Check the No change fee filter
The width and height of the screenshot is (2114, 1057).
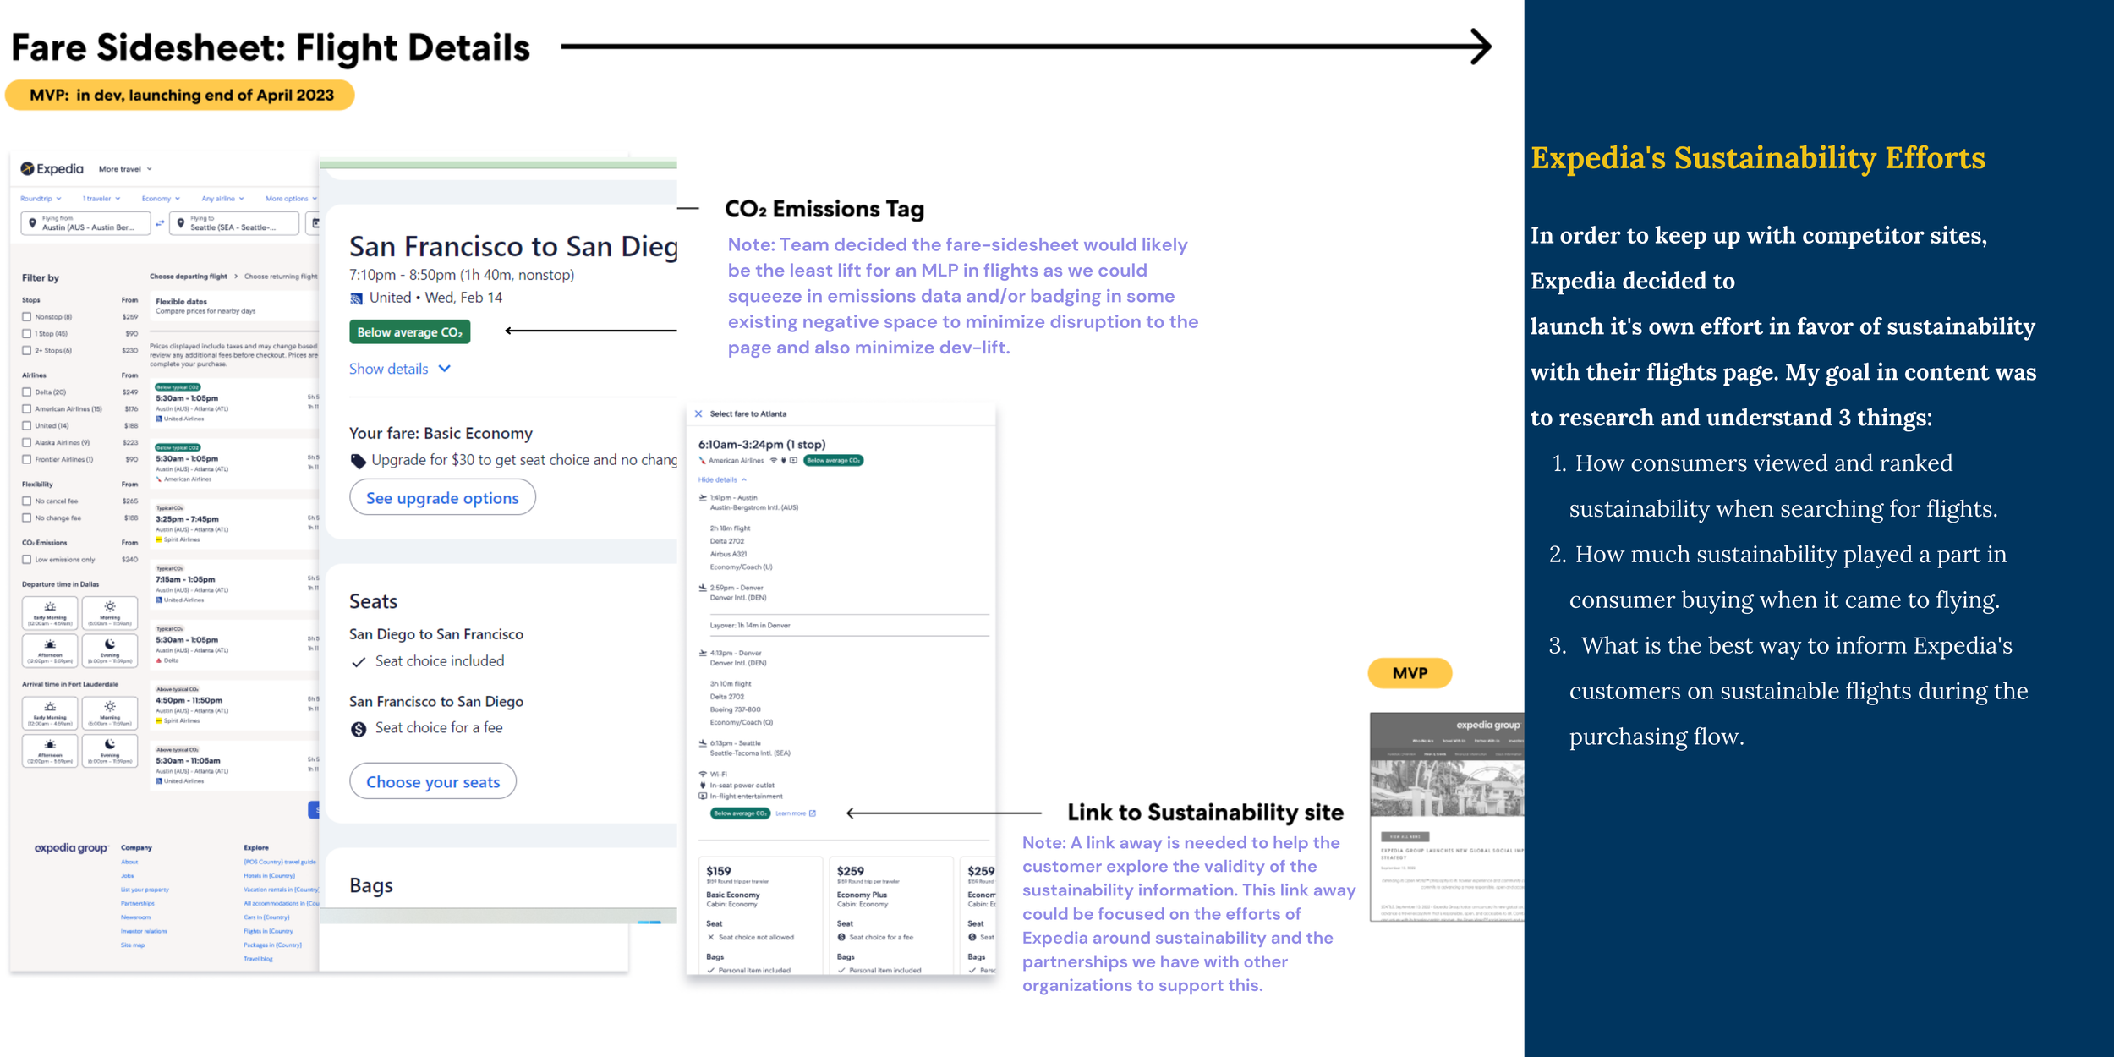(x=26, y=518)
